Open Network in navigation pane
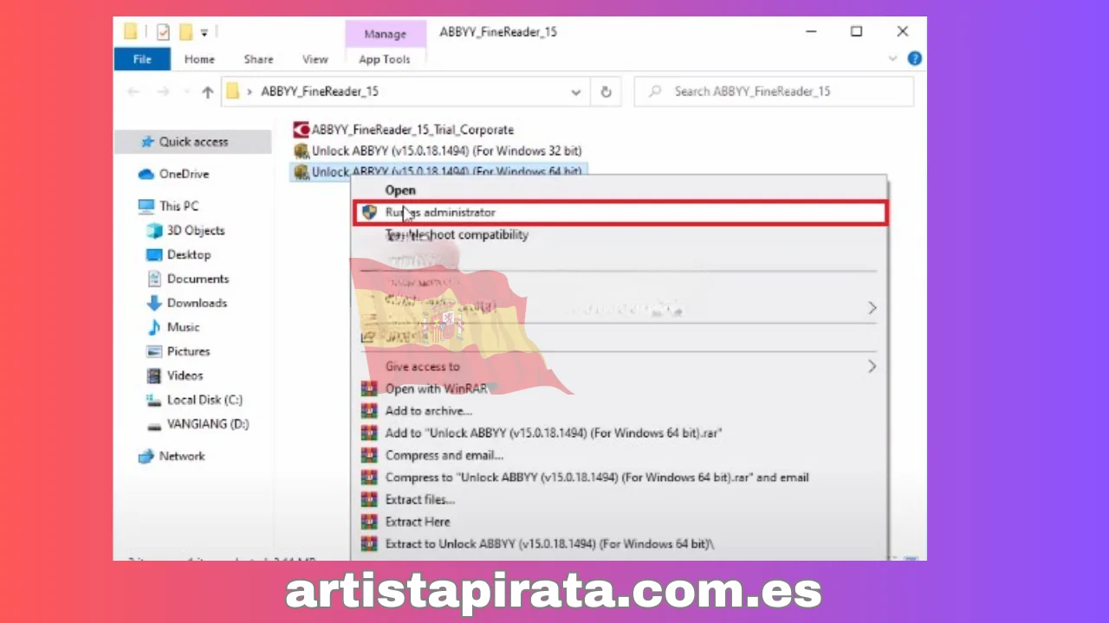1109x623 pixels. point(182,456)
